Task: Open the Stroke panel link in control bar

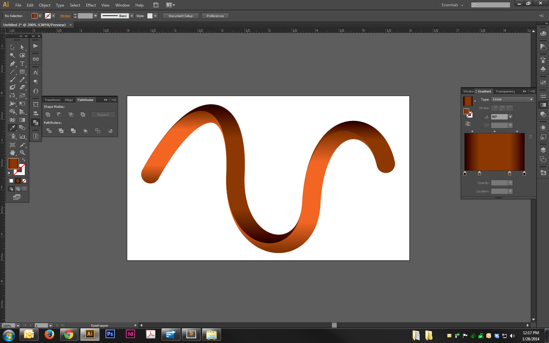Action: coord(65,16)
